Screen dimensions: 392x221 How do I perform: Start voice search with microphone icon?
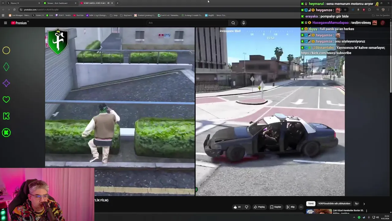[243, 23]
